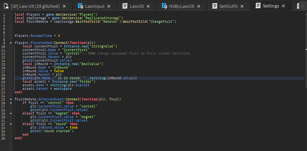Click the script icon on LawUlt tab
This screenshot has height=151, width=307.
coord(125,6)
